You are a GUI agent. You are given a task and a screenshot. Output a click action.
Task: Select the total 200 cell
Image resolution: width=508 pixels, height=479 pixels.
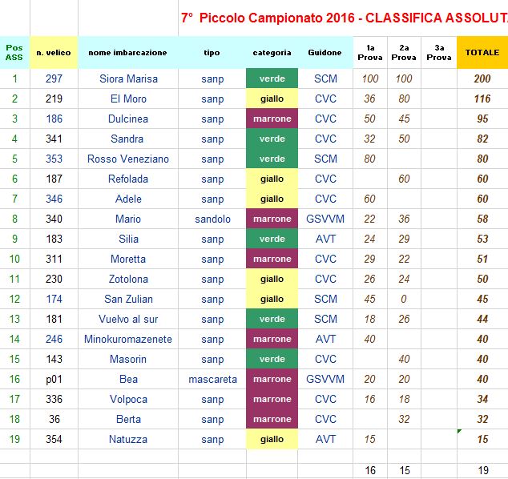[482, 78]
